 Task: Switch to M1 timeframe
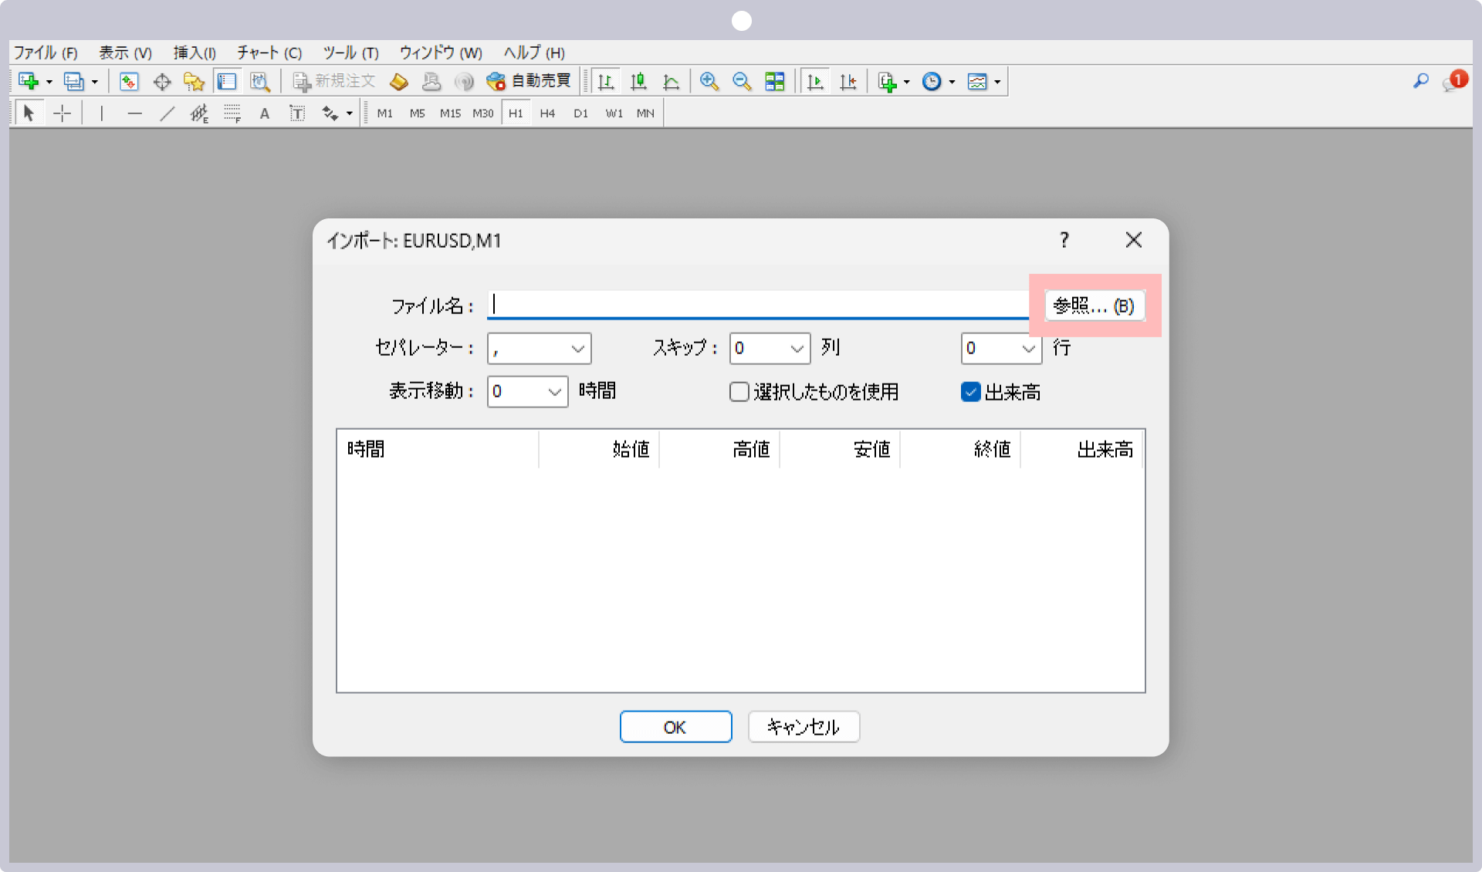click(x=384, y=113)
